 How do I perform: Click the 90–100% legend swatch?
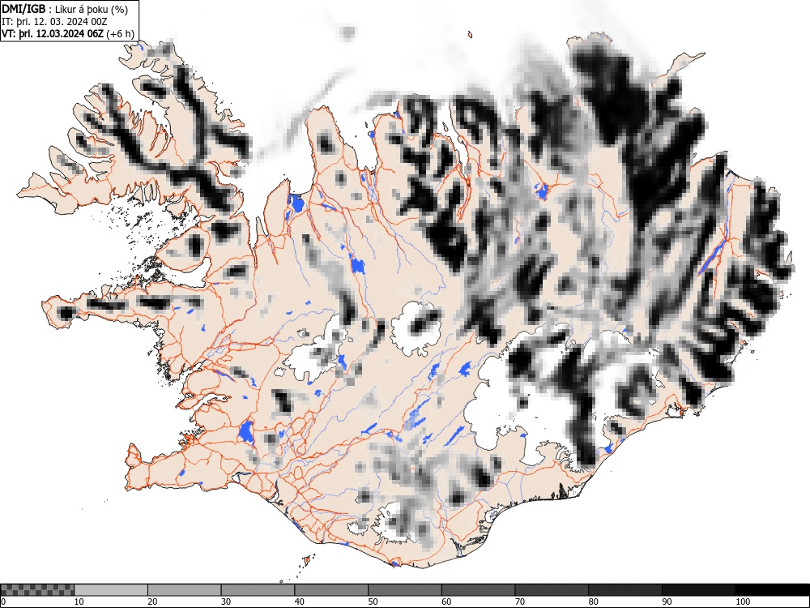point(698,590)
